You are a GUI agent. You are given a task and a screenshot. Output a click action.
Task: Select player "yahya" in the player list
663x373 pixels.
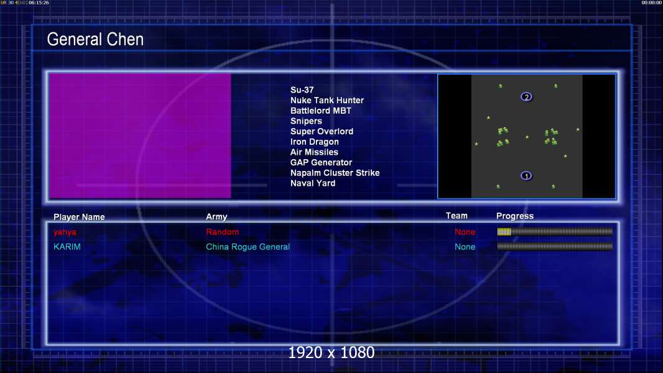tap(65, 232)
